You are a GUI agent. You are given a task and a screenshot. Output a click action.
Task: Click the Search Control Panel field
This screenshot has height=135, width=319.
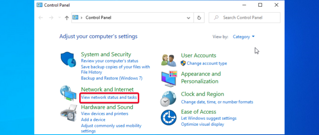click(245, 18)
